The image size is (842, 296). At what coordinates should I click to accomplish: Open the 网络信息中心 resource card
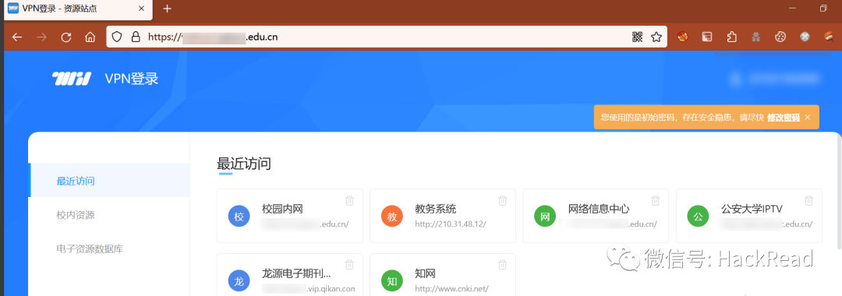(x=596, y=216)
